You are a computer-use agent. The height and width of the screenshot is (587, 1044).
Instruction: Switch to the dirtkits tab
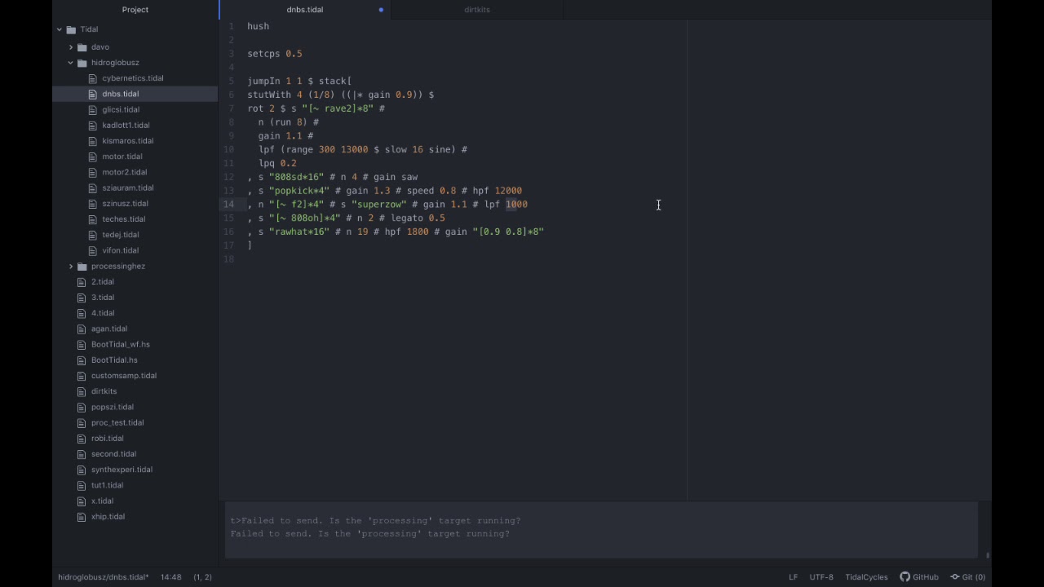tap(477, 10)
